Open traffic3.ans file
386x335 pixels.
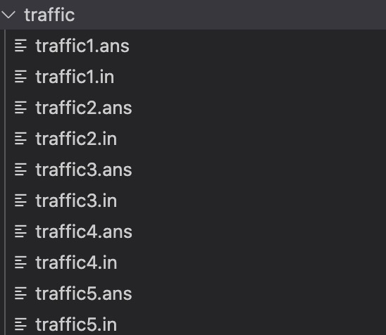coord(84,170)
